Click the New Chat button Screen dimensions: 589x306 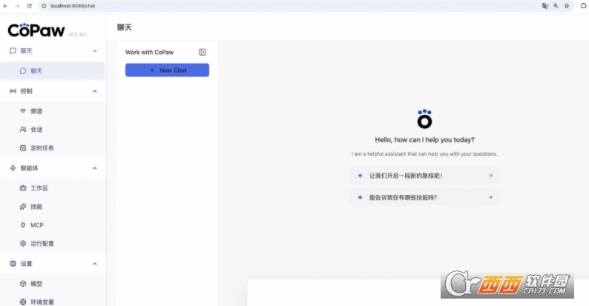[x=167, y=70]
